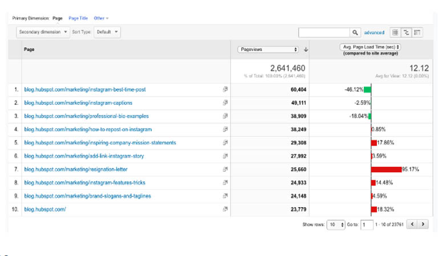Click the 2,641,460 total pageviews value
438x256 pixels.
click(x=287, y=68)
